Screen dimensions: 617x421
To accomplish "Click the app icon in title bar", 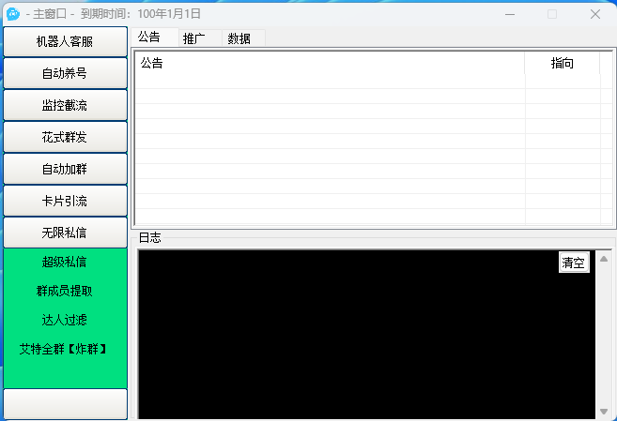I will click(x=13, y=14).
